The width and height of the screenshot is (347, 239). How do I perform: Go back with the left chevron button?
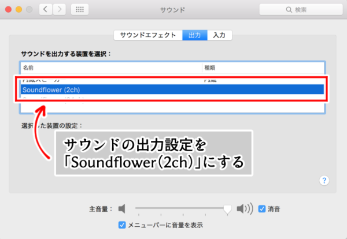46,9
